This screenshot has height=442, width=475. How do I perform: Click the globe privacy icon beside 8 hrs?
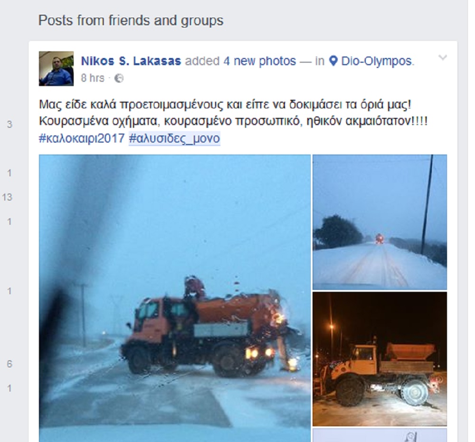(x=119, y=78)
